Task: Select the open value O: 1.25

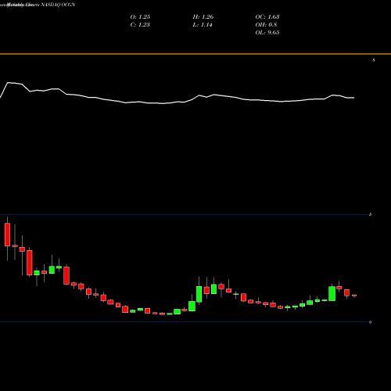Action: coord(140,17)
